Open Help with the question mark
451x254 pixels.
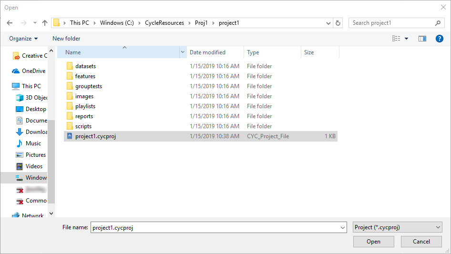[439, 39]
